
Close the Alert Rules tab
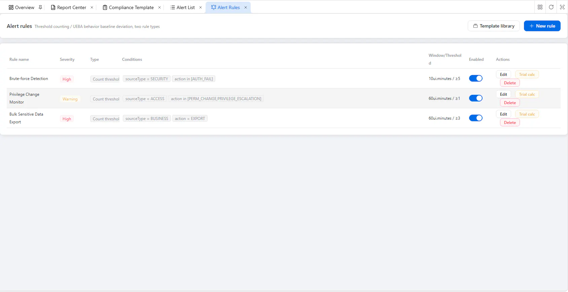[x=246, y=7]
